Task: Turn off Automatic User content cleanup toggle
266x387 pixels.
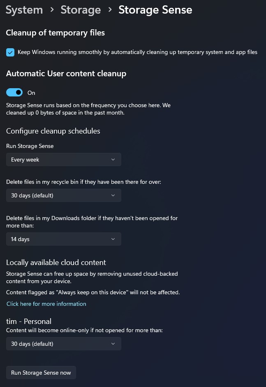Action: 14,93
